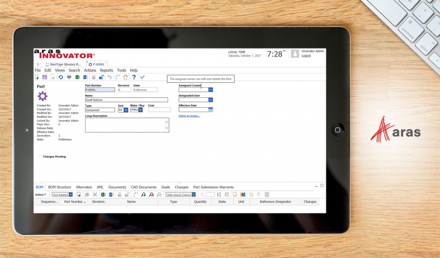
Task: Click inside the Name field showing Small fastener
Action: (127, 99)
